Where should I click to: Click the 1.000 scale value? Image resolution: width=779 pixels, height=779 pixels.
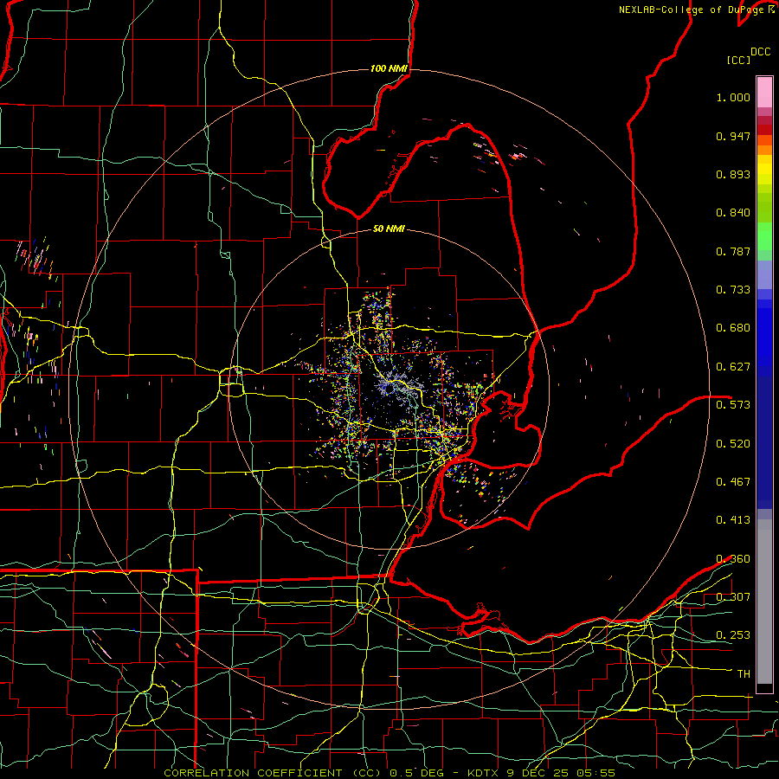(x=733, y=97)
